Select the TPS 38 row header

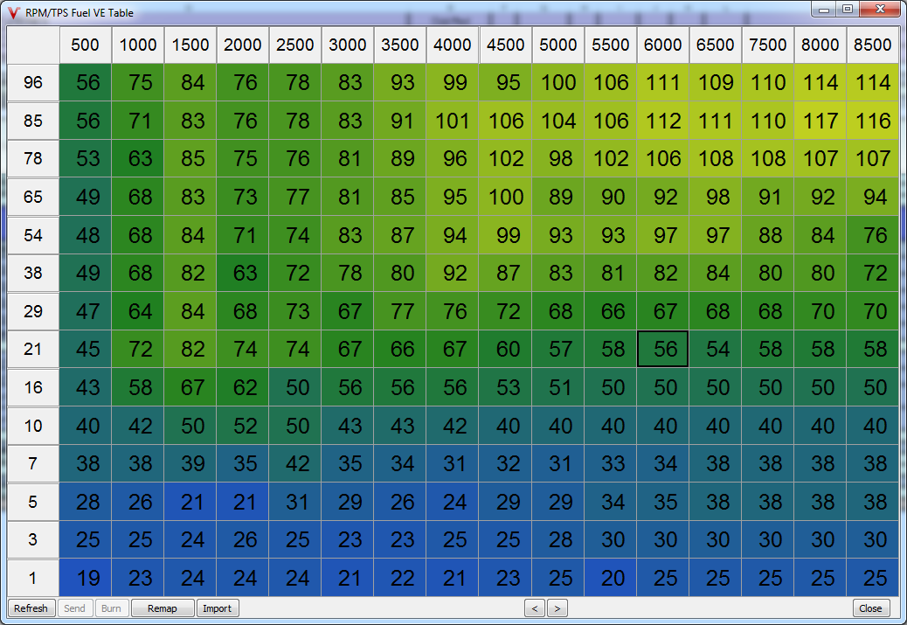pyautogui.click(x=33, y=273)
